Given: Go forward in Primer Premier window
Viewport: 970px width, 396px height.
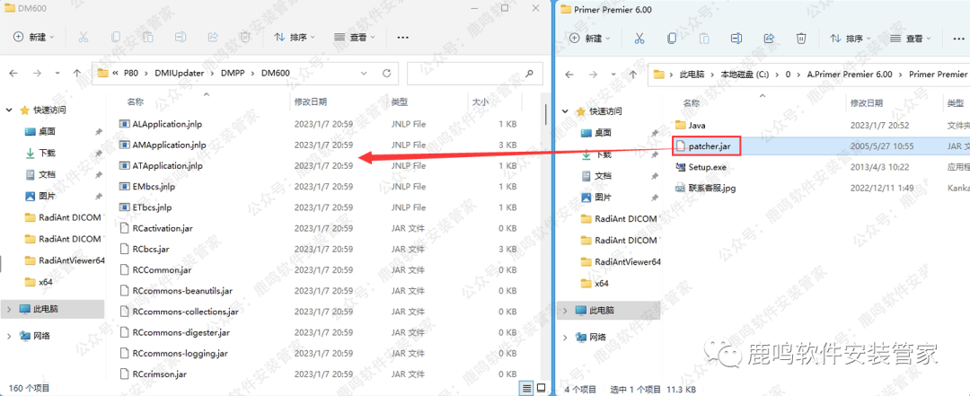Looking at the screenshot, I should (x=593, y=75).
